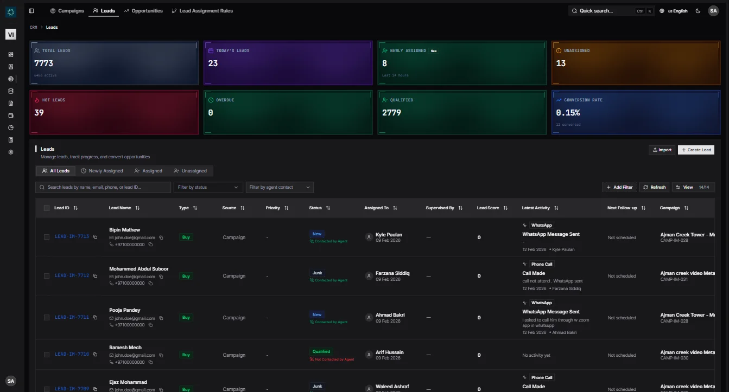729x392 pixels.
Task: Open the Filter by status dropdown
Action: click(208, 187)
